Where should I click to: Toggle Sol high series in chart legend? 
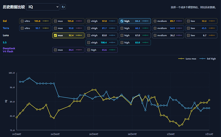coord(208,59)
